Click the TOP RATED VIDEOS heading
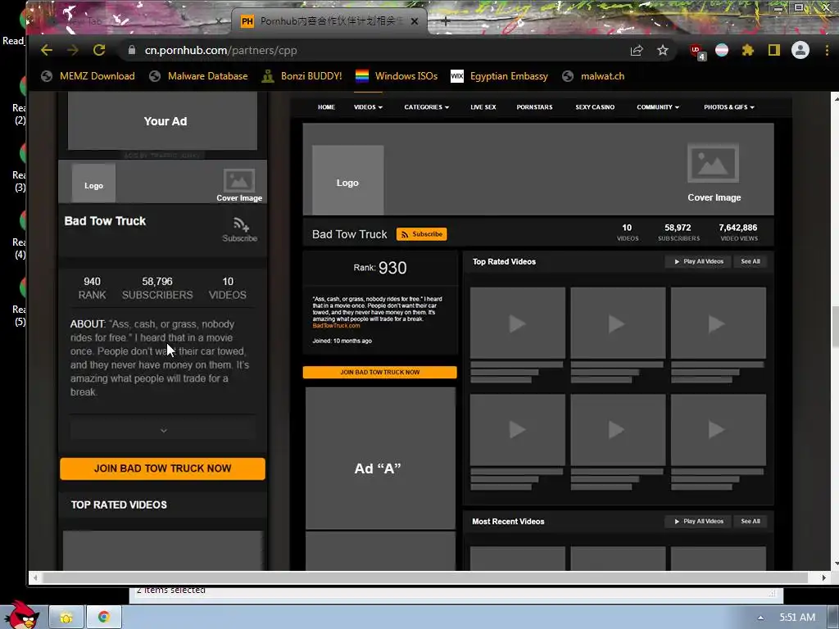This screenshot has height=629, width=839. [119, 505]
